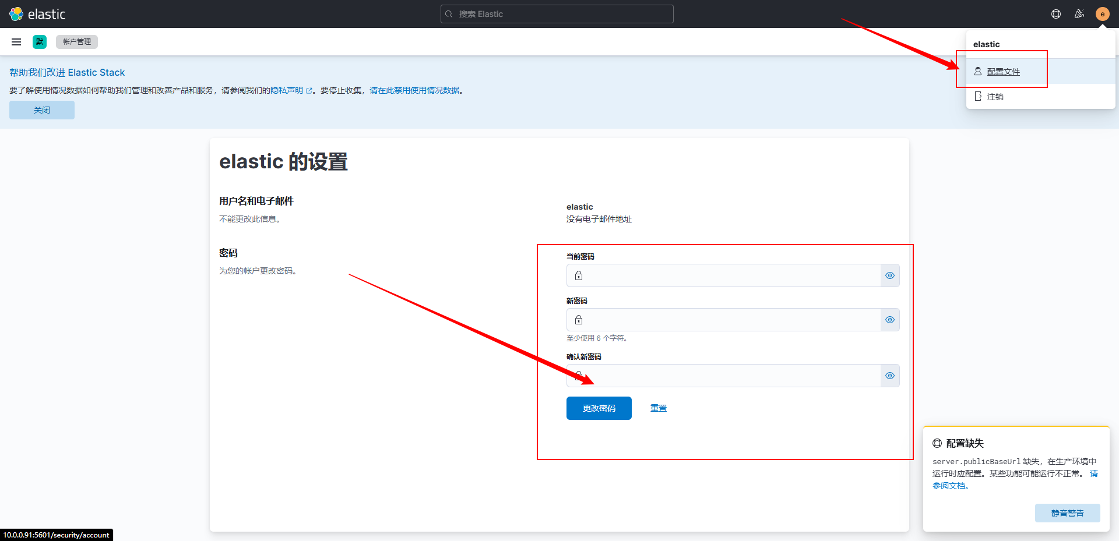Click the 帮助我们改进 Elastic Stack heading
Screen dimensions: 1119x541
[67, 72]
